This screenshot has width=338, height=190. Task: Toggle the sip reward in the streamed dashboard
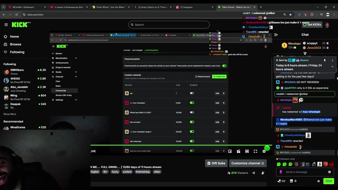click(192, 93)
